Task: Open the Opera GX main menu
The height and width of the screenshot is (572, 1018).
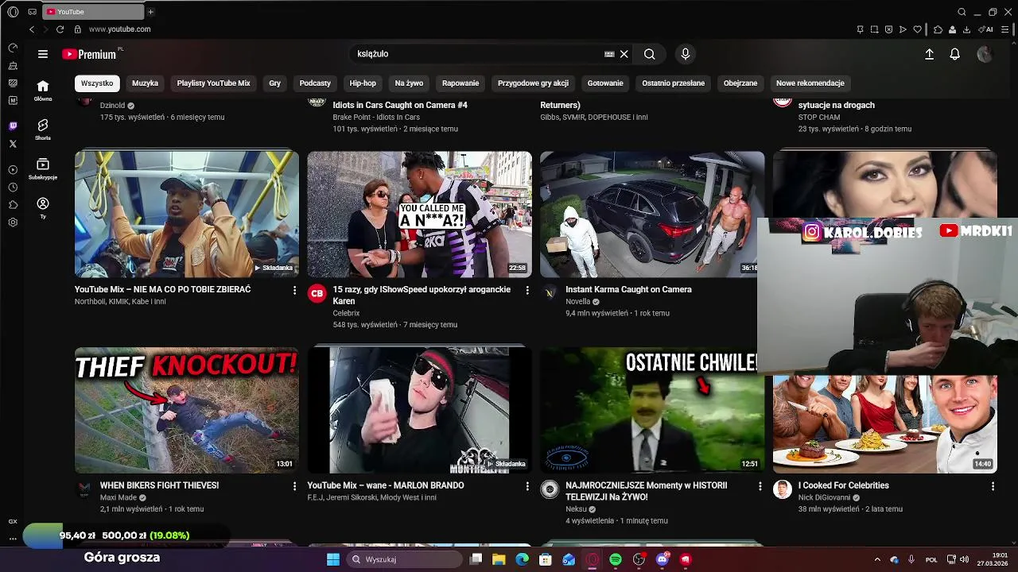Action: pyautogui.click(x=13, y=12)
